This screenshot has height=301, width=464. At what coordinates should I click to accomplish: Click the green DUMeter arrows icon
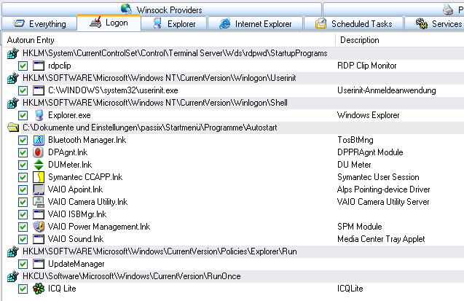point(39,165)
